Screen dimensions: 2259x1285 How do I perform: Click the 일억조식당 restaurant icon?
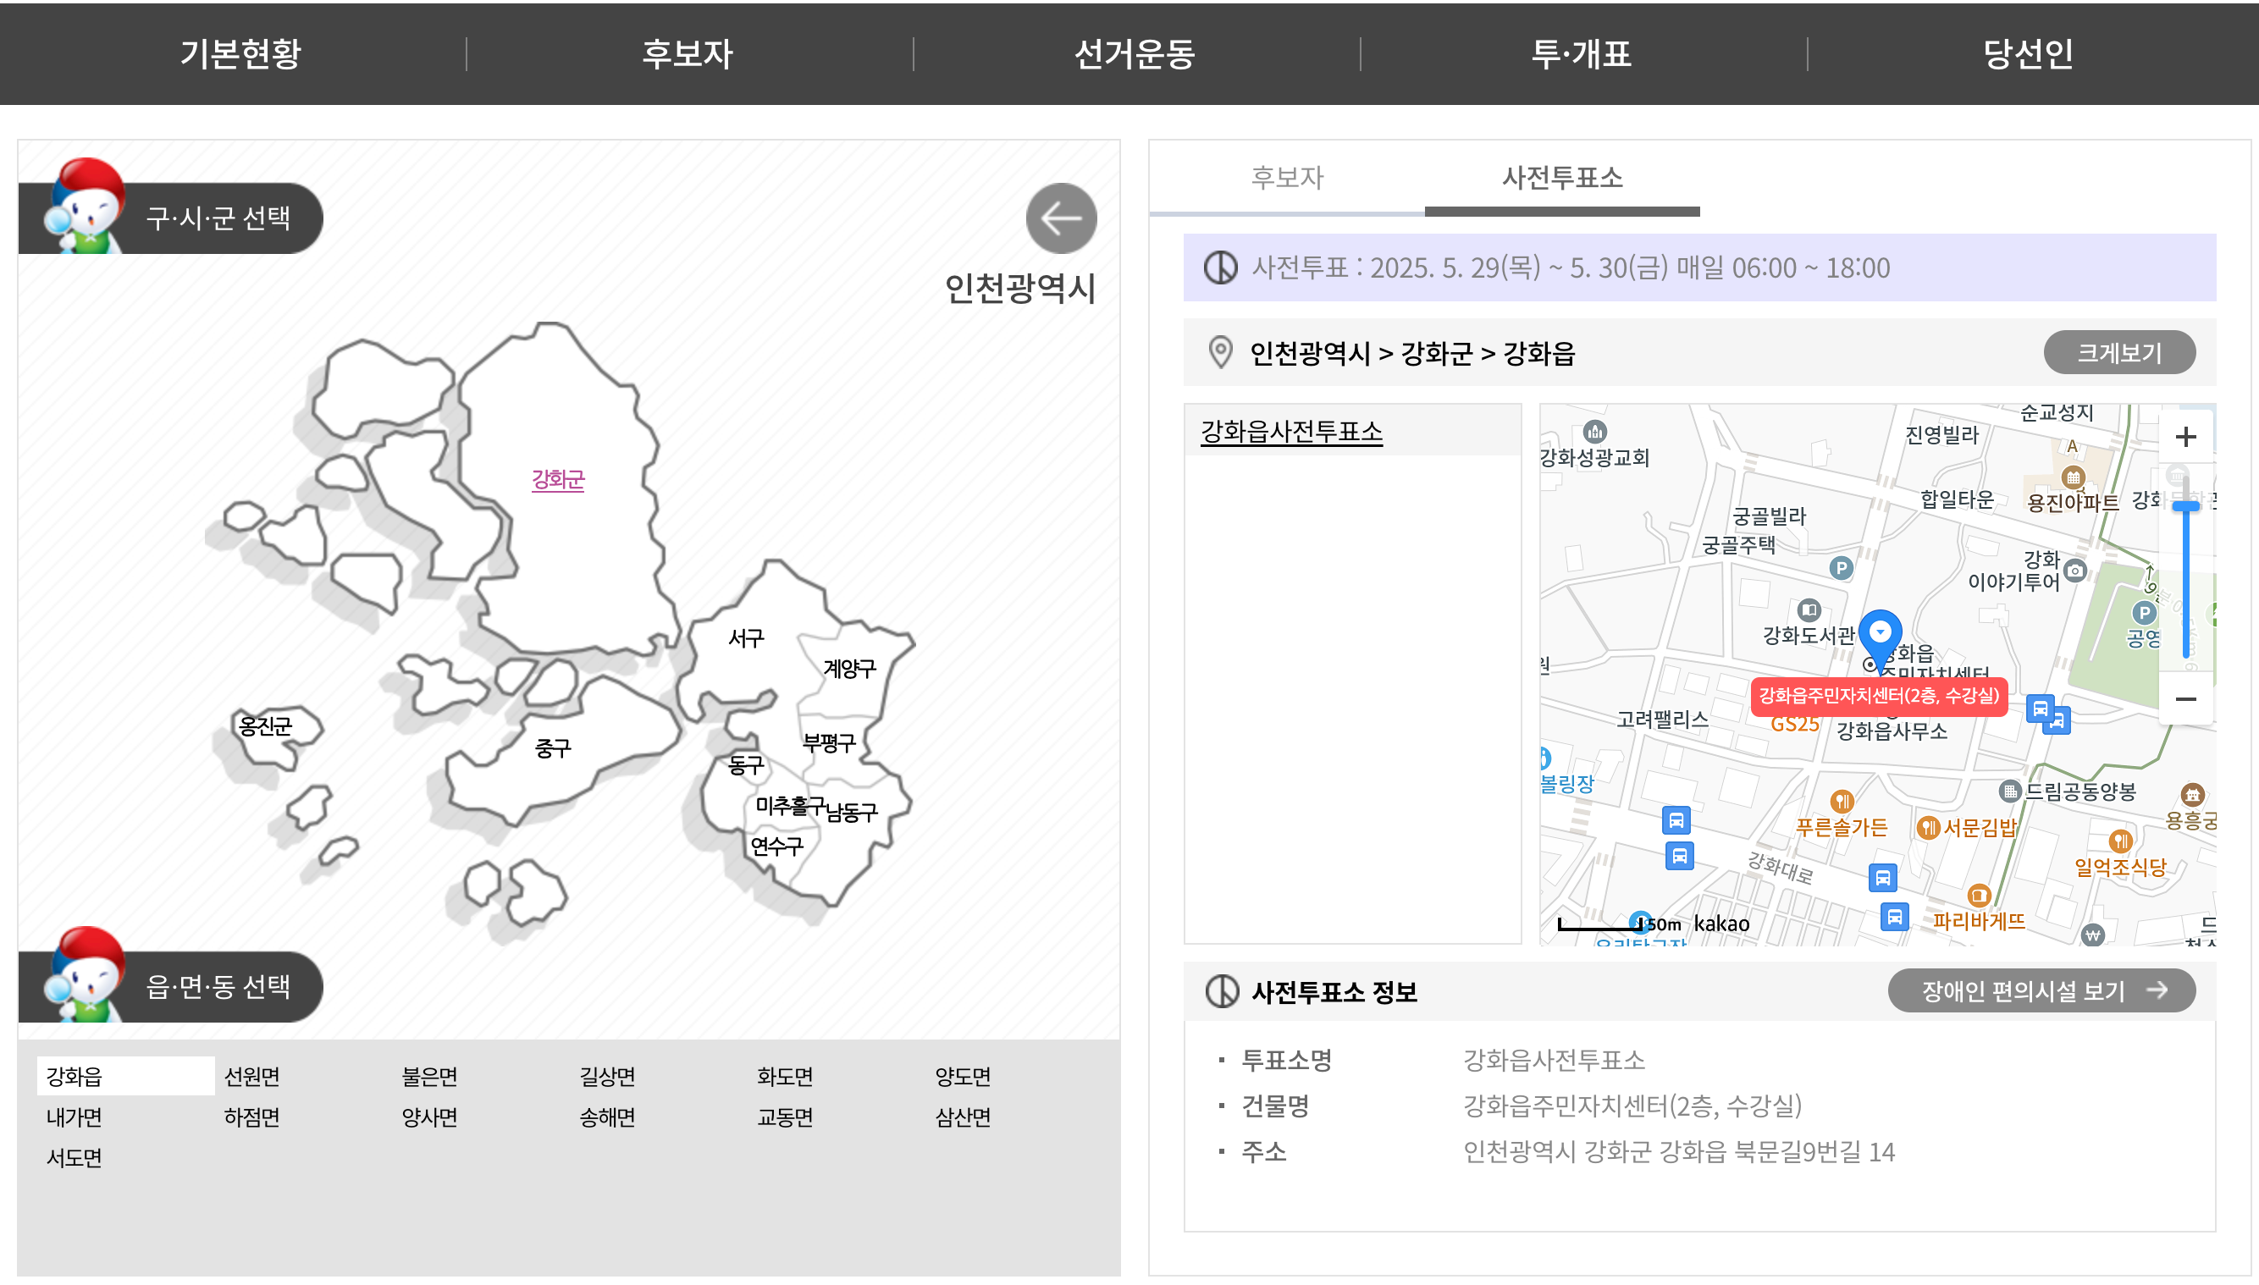(2120, 841)
